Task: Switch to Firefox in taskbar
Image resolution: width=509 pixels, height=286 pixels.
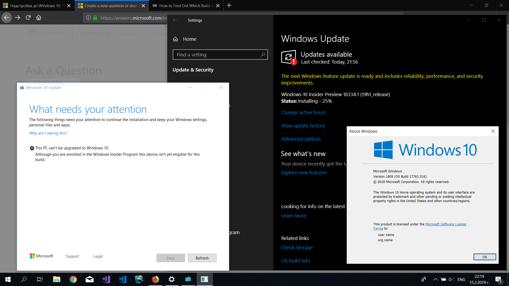Action: point(155,279)
